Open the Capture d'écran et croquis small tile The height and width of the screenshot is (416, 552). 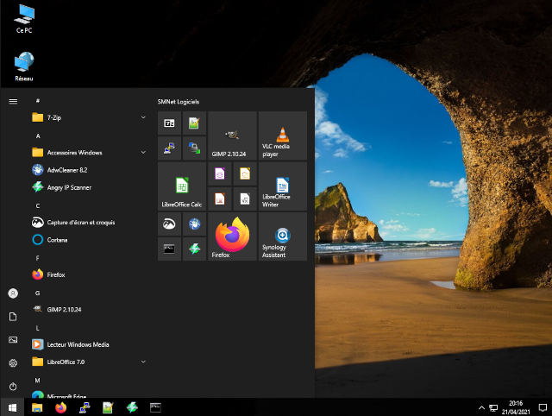169,224
